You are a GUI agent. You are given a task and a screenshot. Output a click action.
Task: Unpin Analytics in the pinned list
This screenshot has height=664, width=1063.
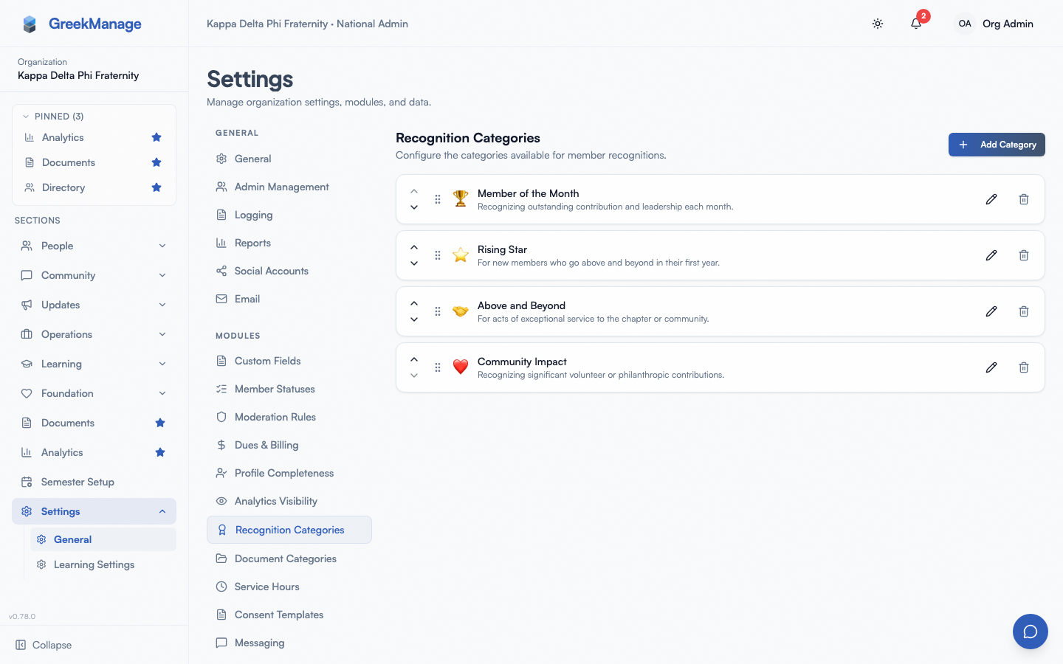156,137
